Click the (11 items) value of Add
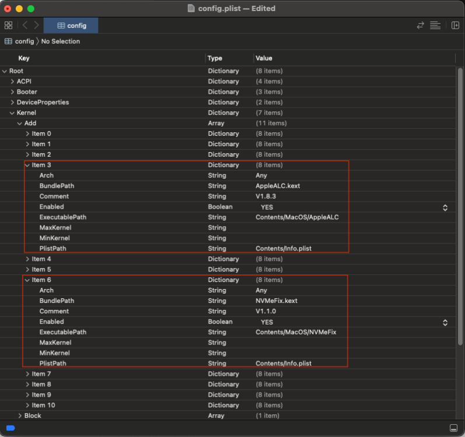The height and width of the screenshot is (437, 465). click(271, 123)
